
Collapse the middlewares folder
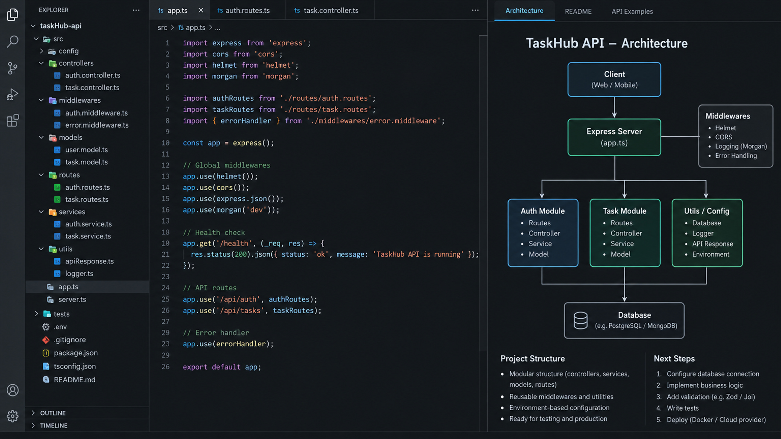pos(41,100)
